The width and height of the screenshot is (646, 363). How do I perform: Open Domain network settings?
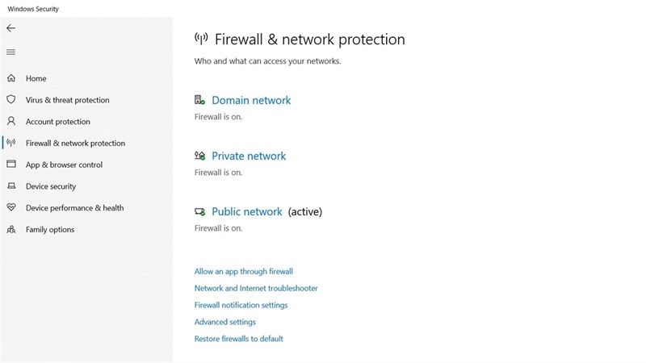(x=251, y=100)
